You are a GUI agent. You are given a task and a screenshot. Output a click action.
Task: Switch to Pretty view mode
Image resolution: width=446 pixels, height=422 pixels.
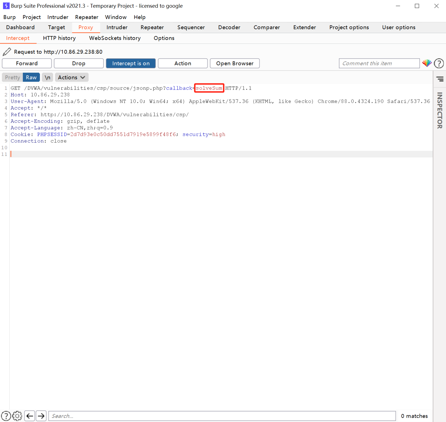pyautogui.click(x=12, y=78)
